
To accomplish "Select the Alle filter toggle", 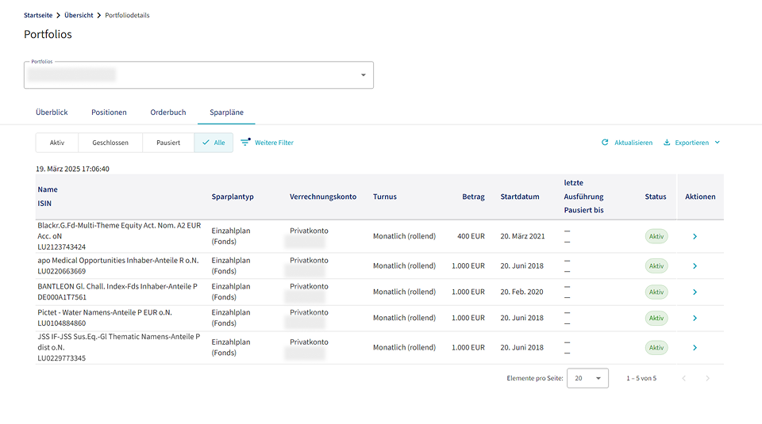I will pos(214,143).
